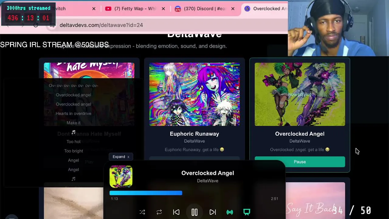Select the Overclocked Angel card title
Image resolution: width=389 pixels, height=219 pixels.
point(300,134)
